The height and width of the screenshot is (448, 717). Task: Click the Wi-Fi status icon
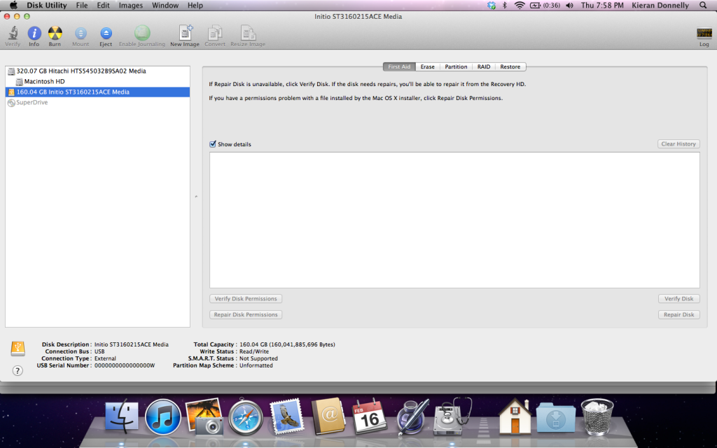520,6
